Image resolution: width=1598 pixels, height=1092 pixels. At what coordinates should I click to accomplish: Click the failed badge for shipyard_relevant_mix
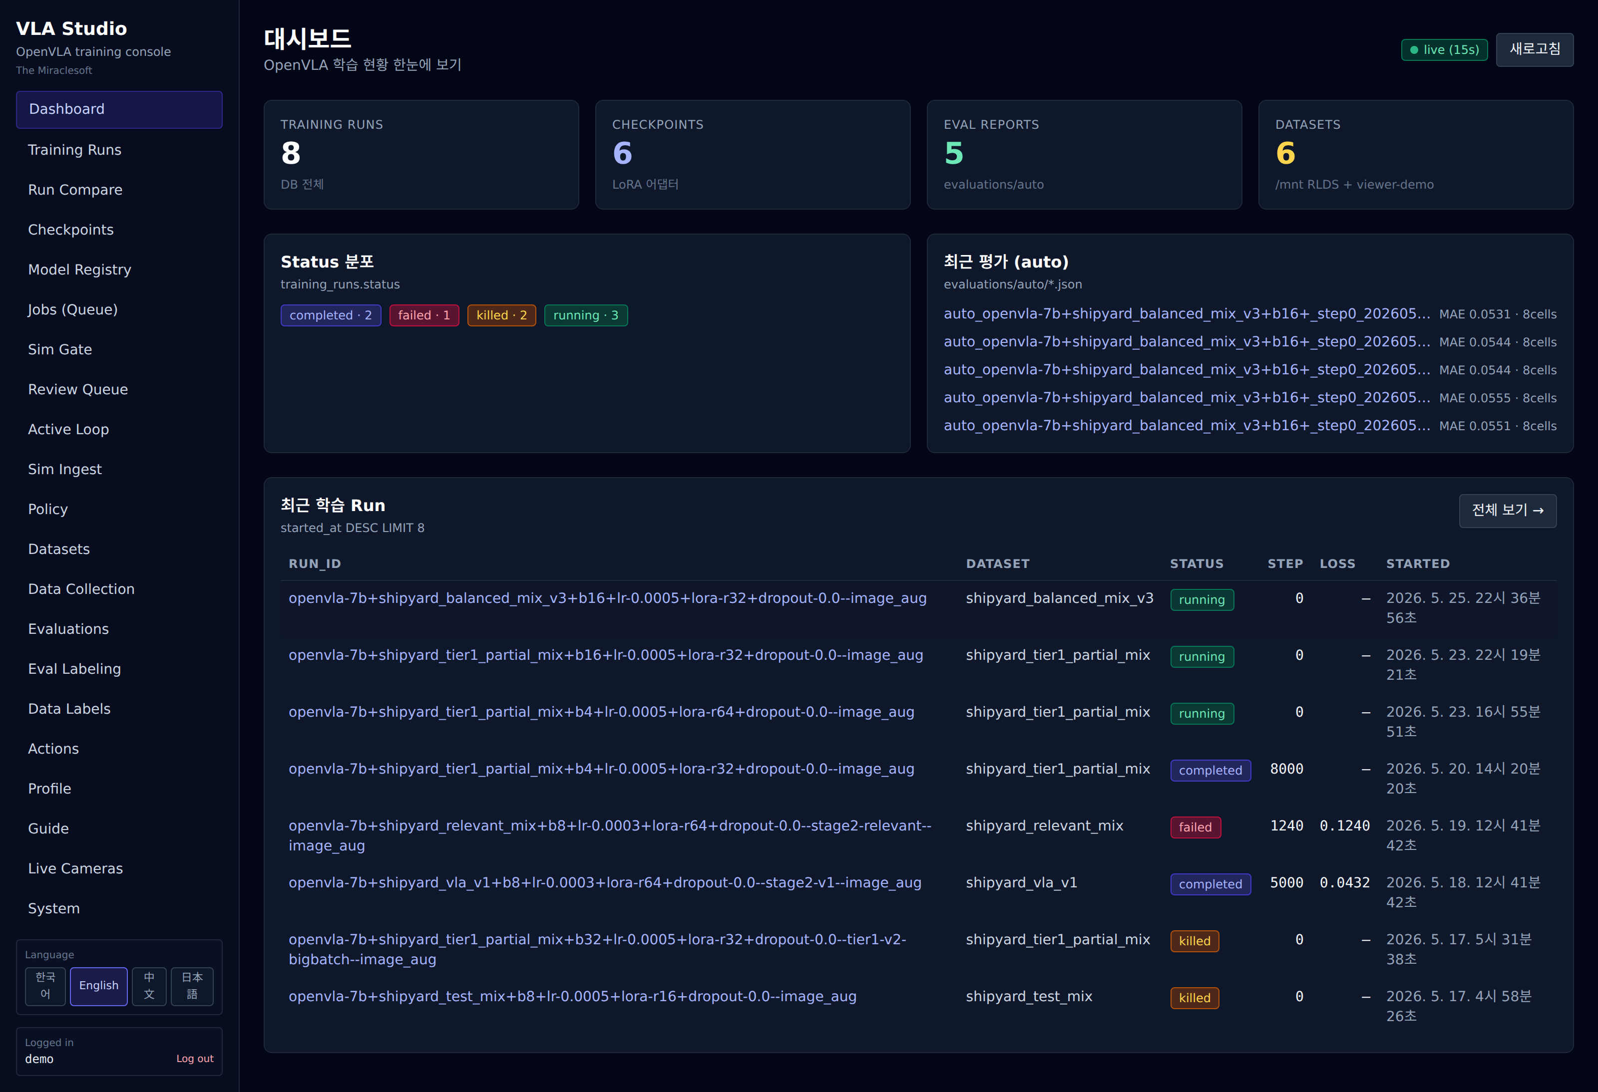1196,827
